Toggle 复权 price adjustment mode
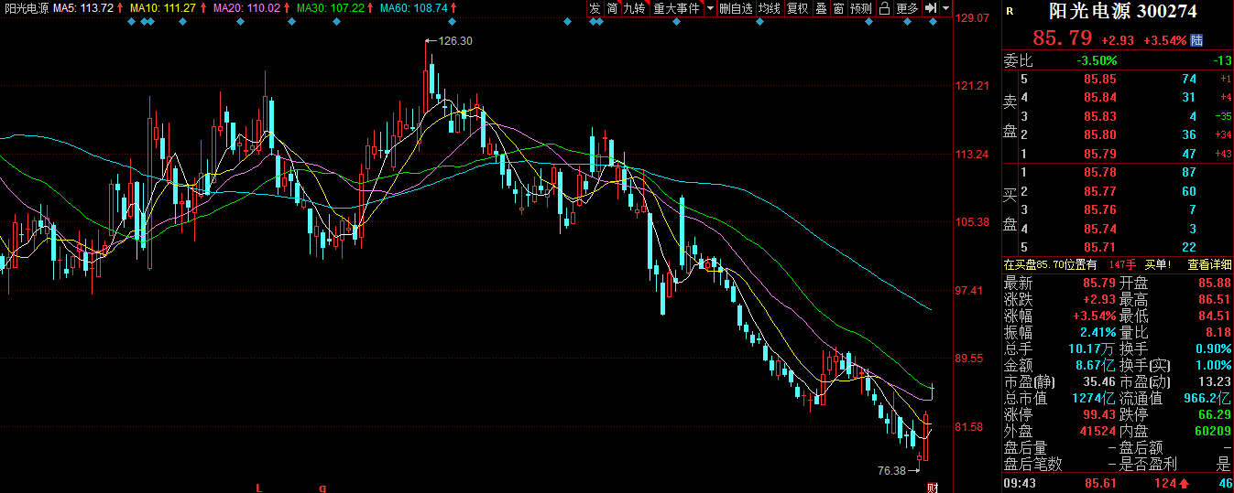This screenshot has width=1234, height=493. [x=798, y=8]
